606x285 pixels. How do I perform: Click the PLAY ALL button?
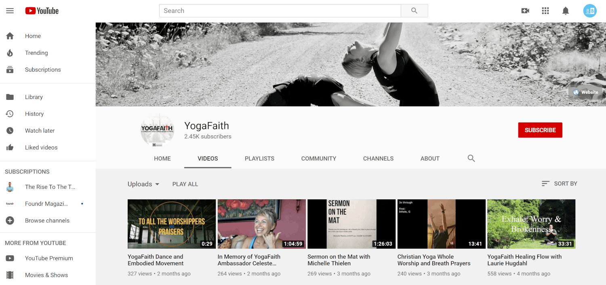(x=185, y=184)
